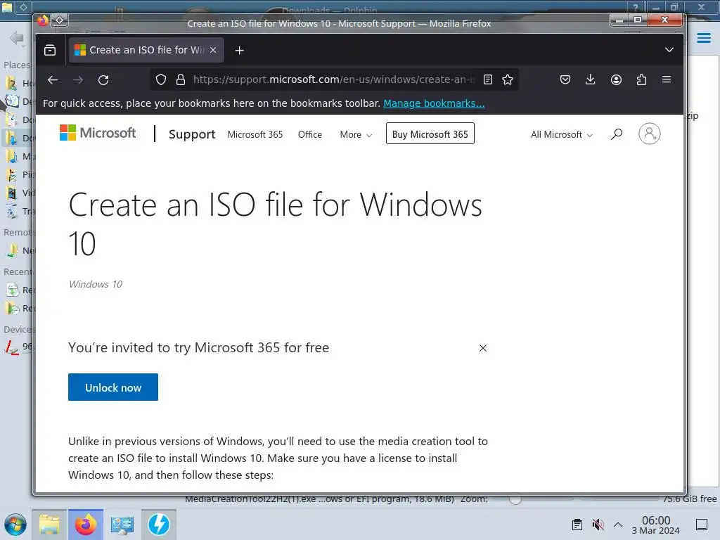Switch to Firefox taskbar icon
This screenshot has height=540, width=720.
click(85, 525)
